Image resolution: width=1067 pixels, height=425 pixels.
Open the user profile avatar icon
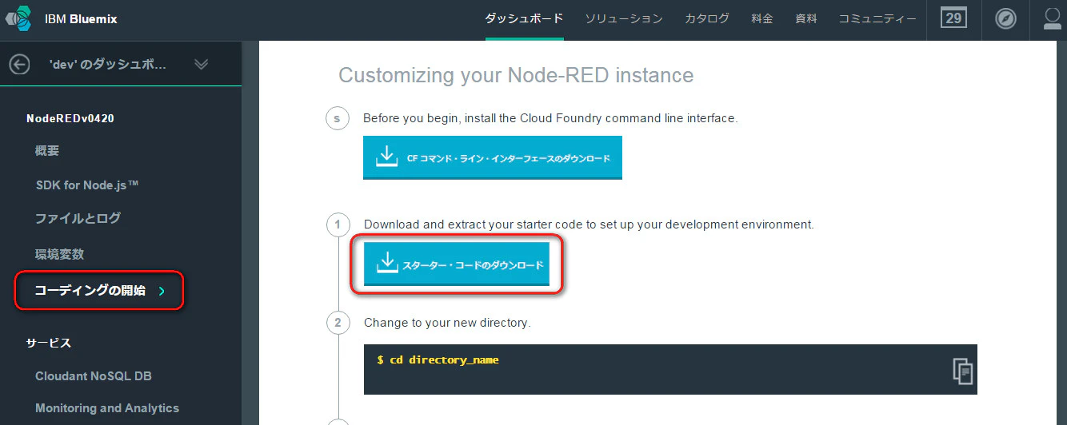[1054, 18]
